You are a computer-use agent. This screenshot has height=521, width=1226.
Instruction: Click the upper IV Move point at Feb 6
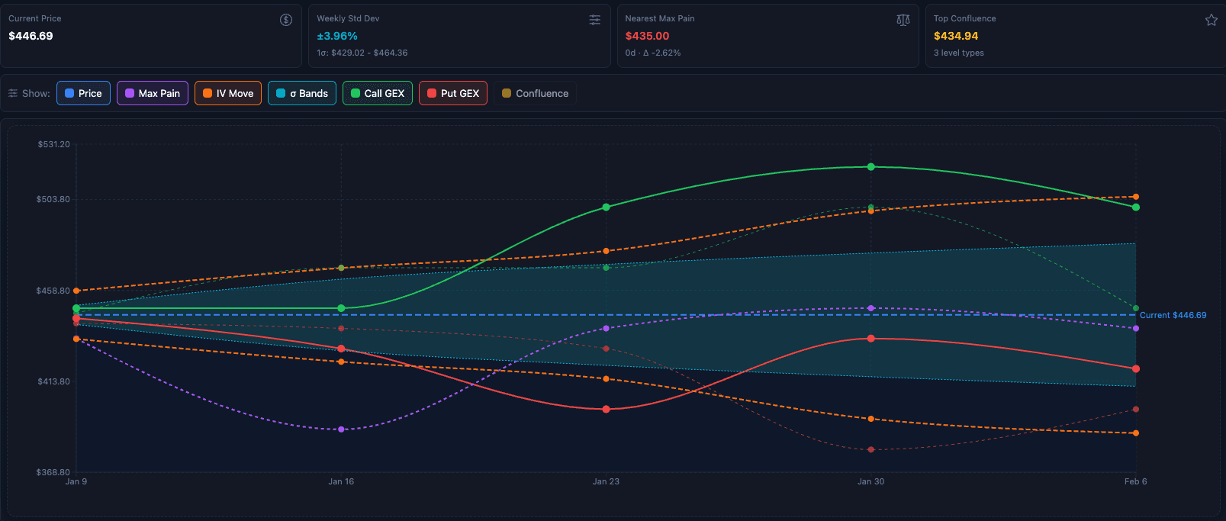coord(1136,197)
